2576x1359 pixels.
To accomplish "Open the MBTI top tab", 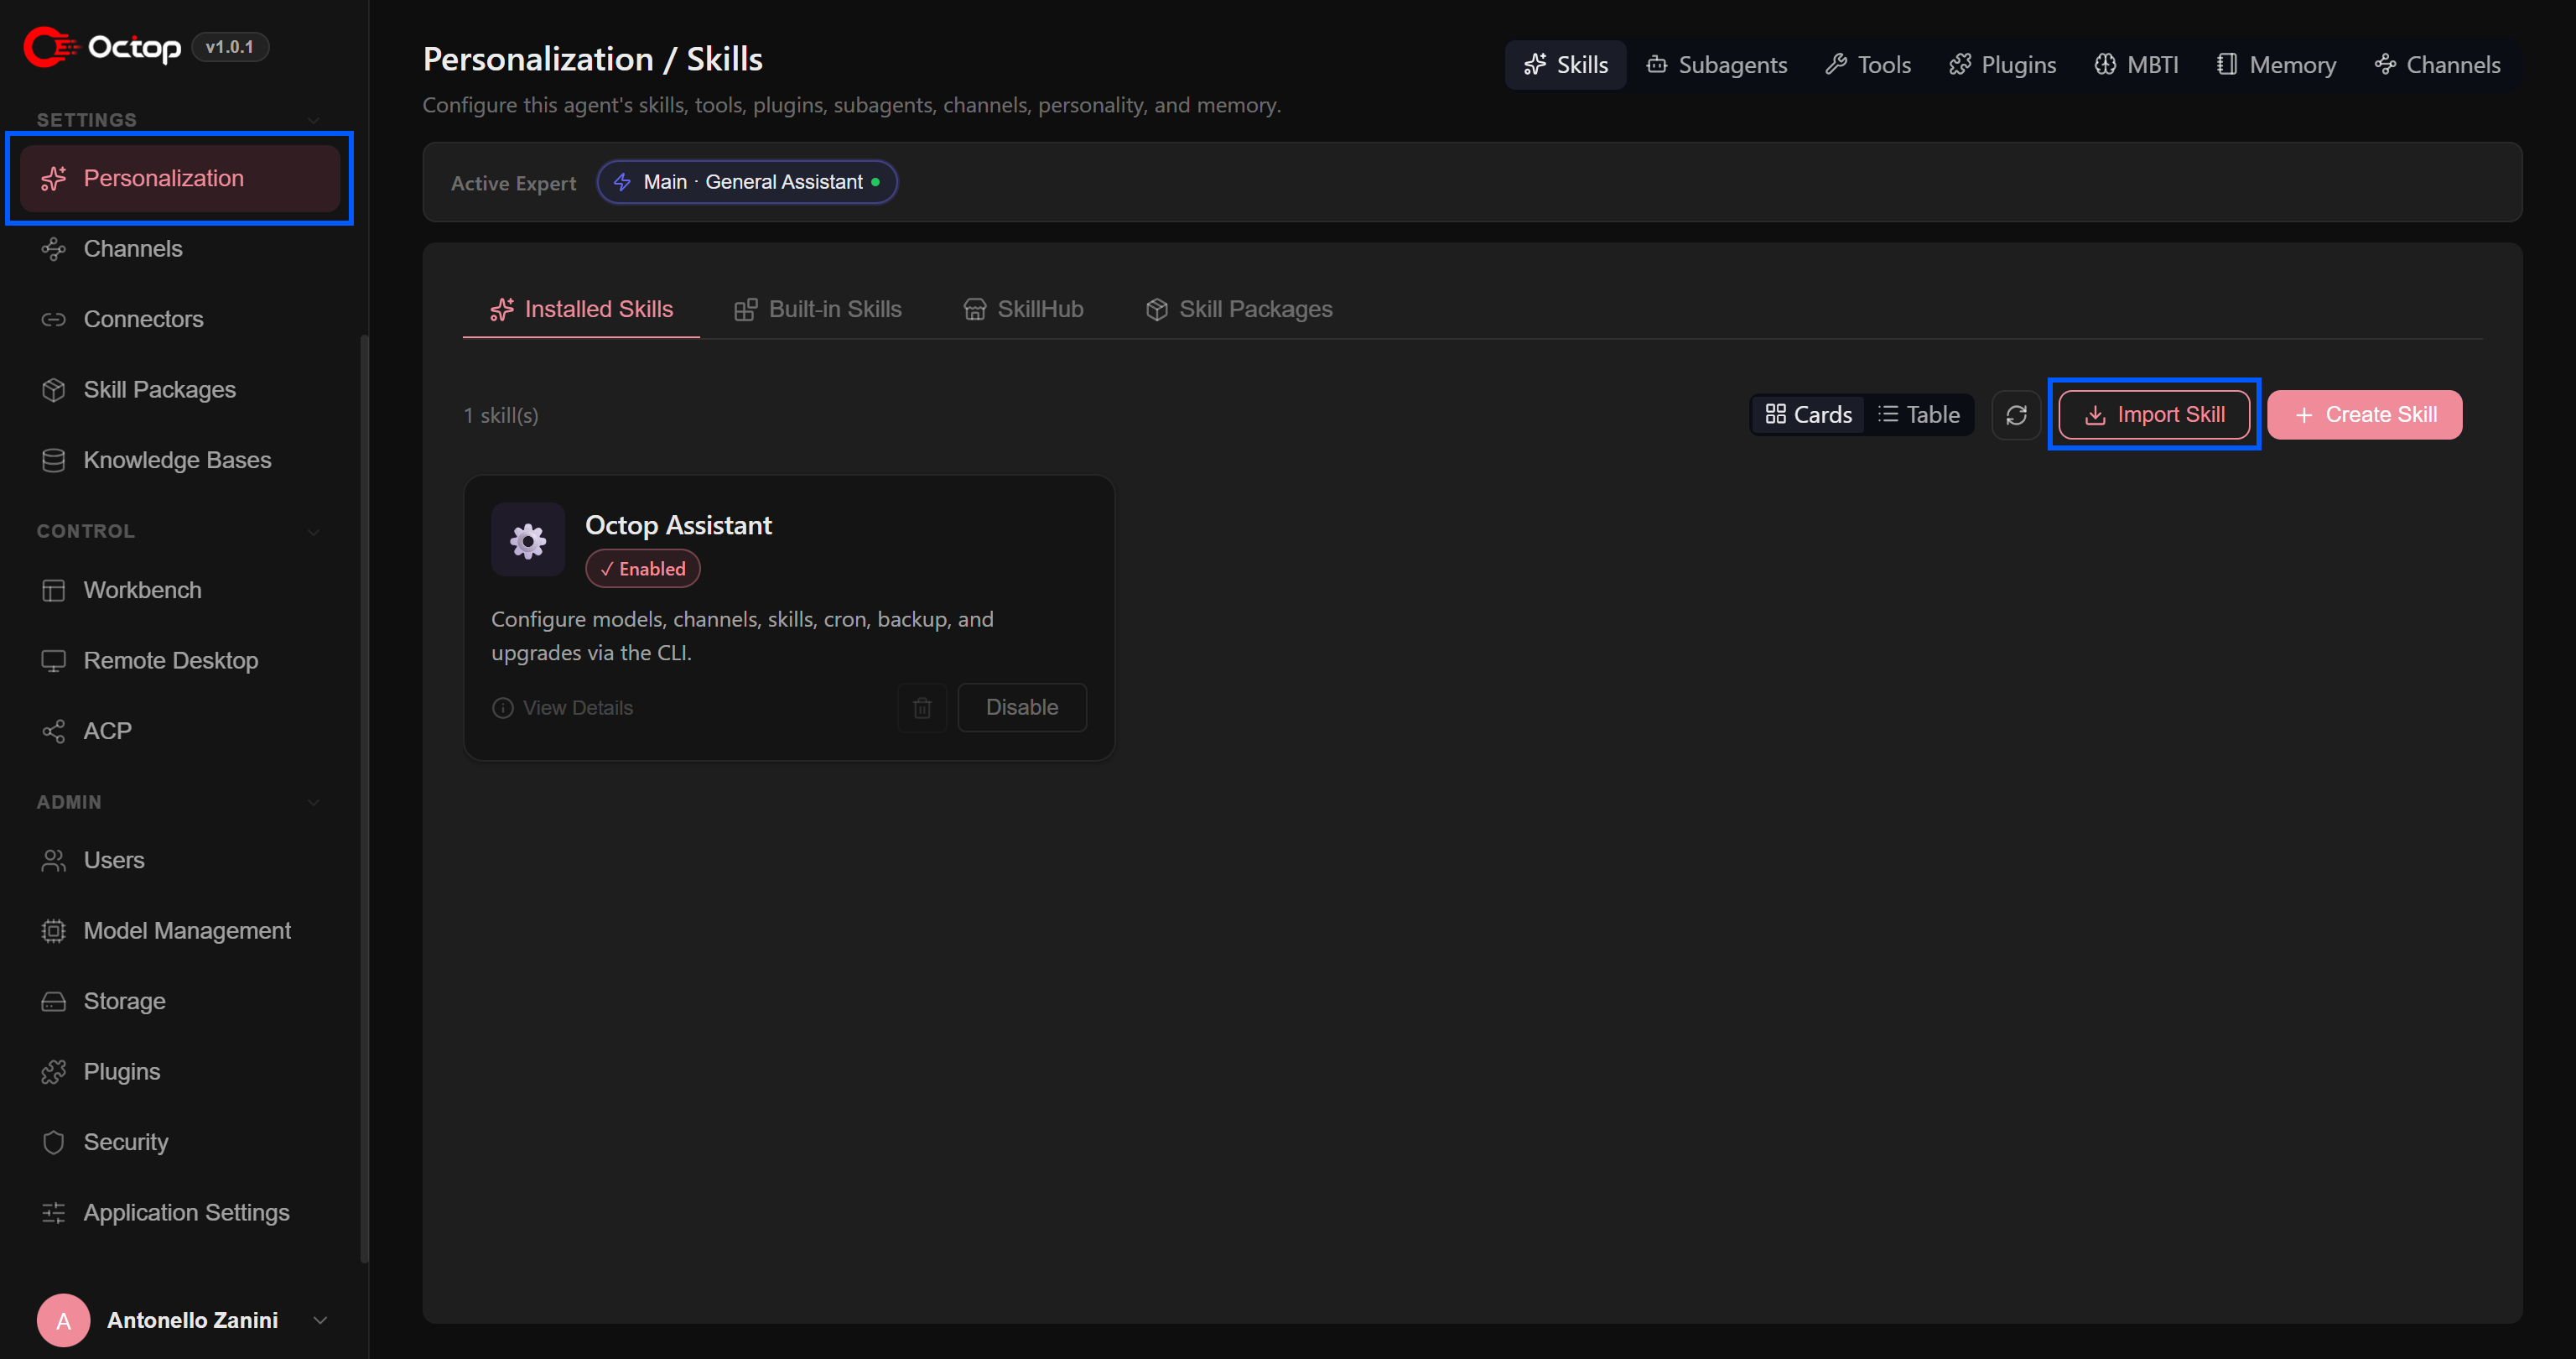I will coord(2137,65).
